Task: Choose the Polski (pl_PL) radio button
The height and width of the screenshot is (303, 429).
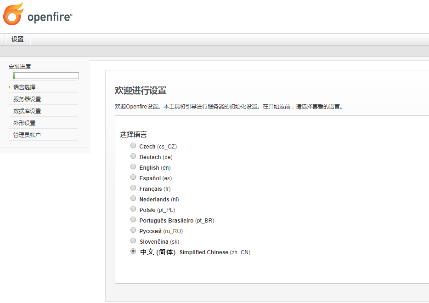Action: point(133,209)
